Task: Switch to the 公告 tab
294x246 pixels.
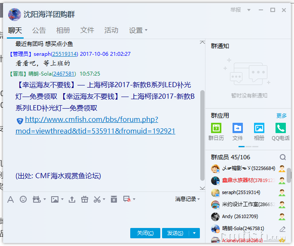Action: point(39,30)
